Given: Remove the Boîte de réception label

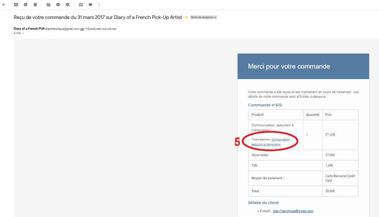Looking at the screenshot, I should click(x=215, y=17).
